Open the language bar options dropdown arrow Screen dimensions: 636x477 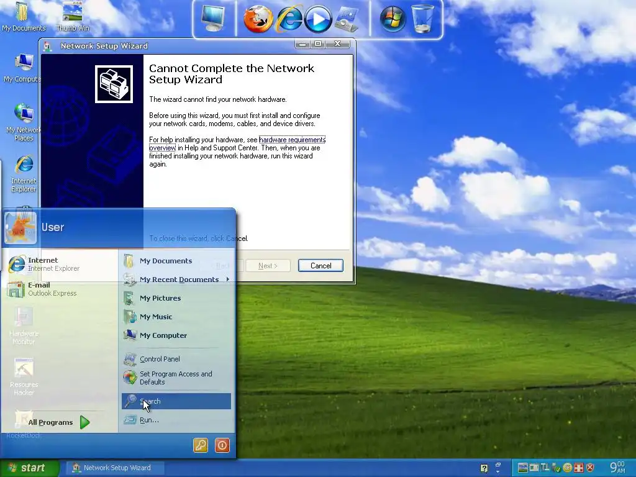498,472
